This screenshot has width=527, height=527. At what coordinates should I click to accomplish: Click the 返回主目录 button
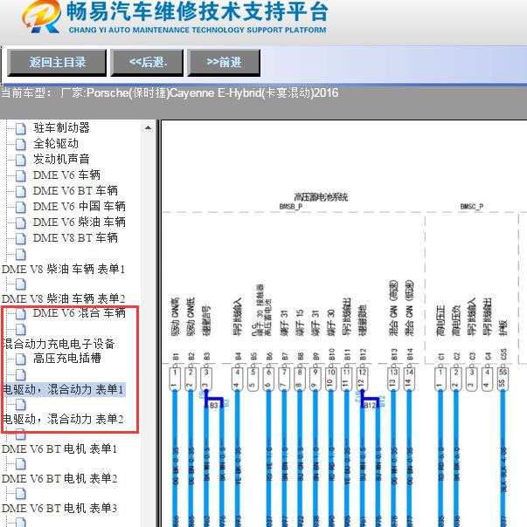(x=57, y=62)
